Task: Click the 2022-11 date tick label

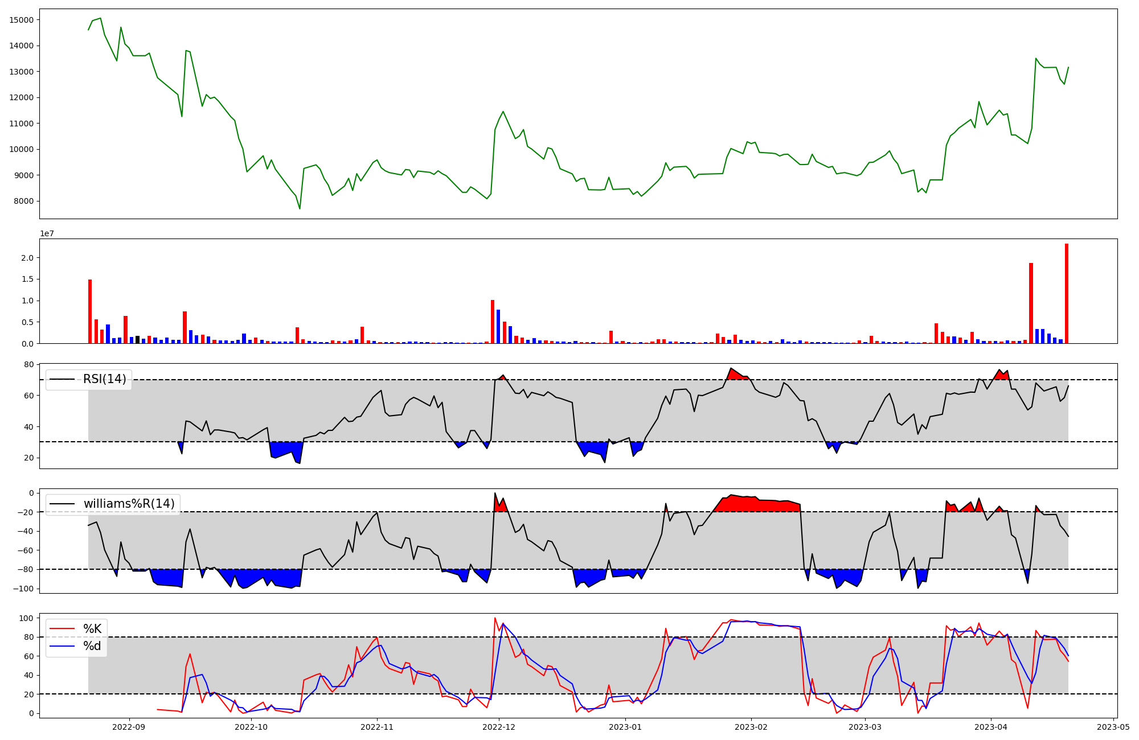Action: tap(377, 727)
